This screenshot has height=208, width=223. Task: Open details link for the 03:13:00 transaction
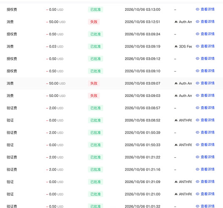point(205,10)
